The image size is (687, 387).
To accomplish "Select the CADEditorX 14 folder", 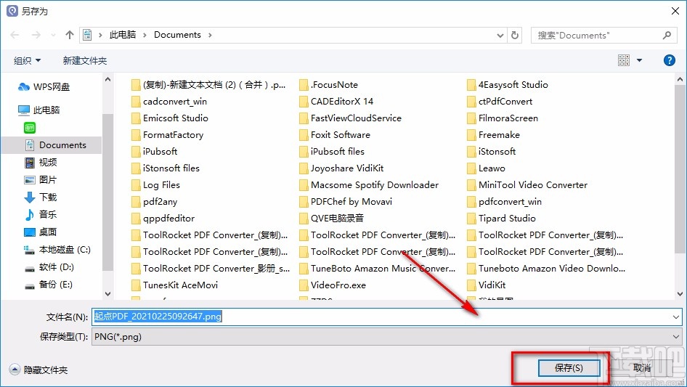I will pyautogui.click(x=336, y=101).
